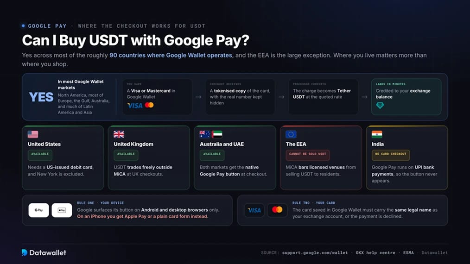Click the AVAILABLE badge under United Kingdom
Screen dimensions: 470x264
pos(126,155)
